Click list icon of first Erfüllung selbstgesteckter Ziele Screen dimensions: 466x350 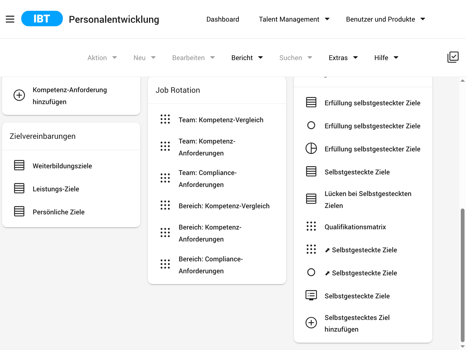point(311,102)
